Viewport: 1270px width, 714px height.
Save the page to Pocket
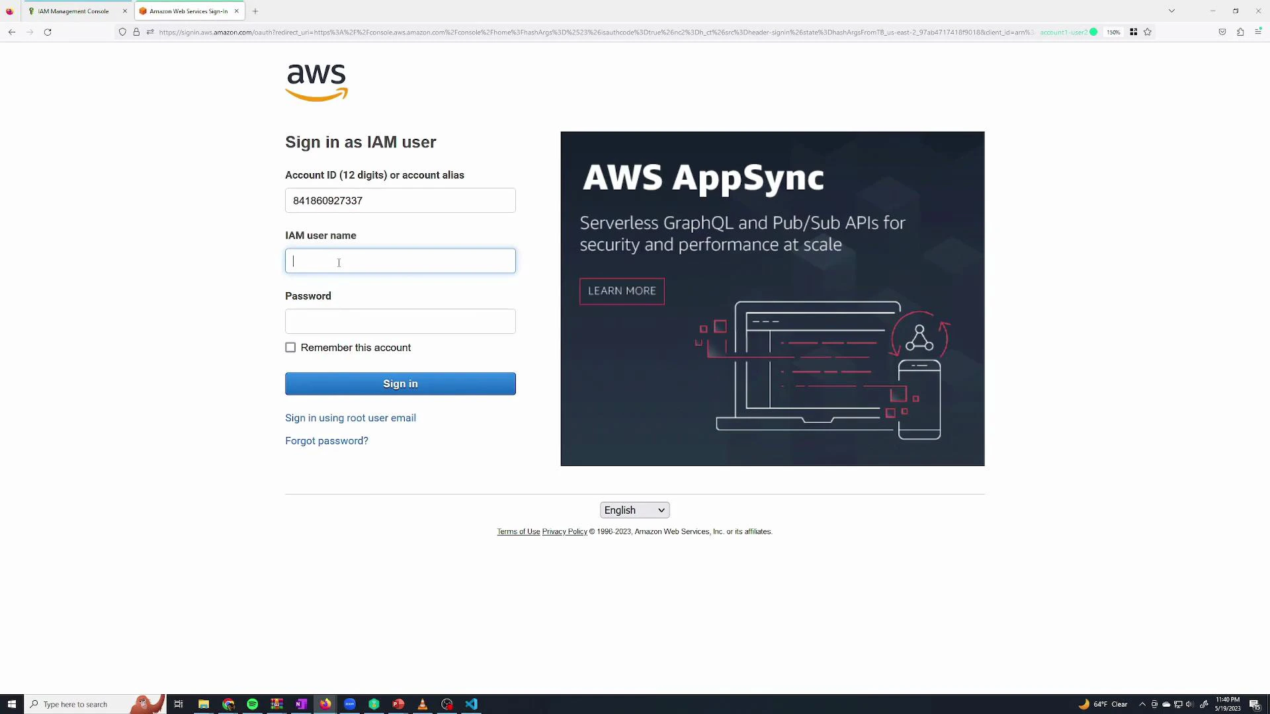pyautogui.click(x=1222, y=32)
